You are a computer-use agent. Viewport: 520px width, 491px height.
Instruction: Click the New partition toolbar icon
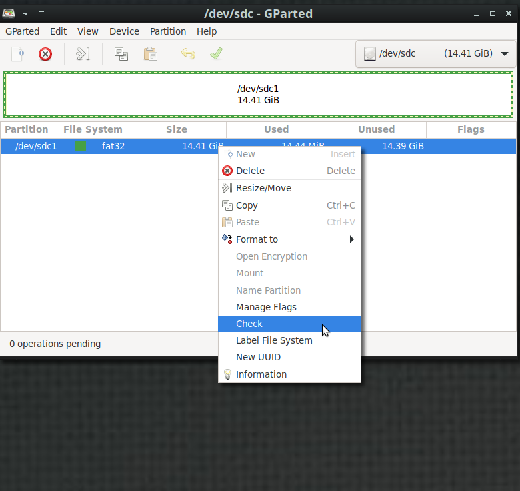(x=17, y=54)
